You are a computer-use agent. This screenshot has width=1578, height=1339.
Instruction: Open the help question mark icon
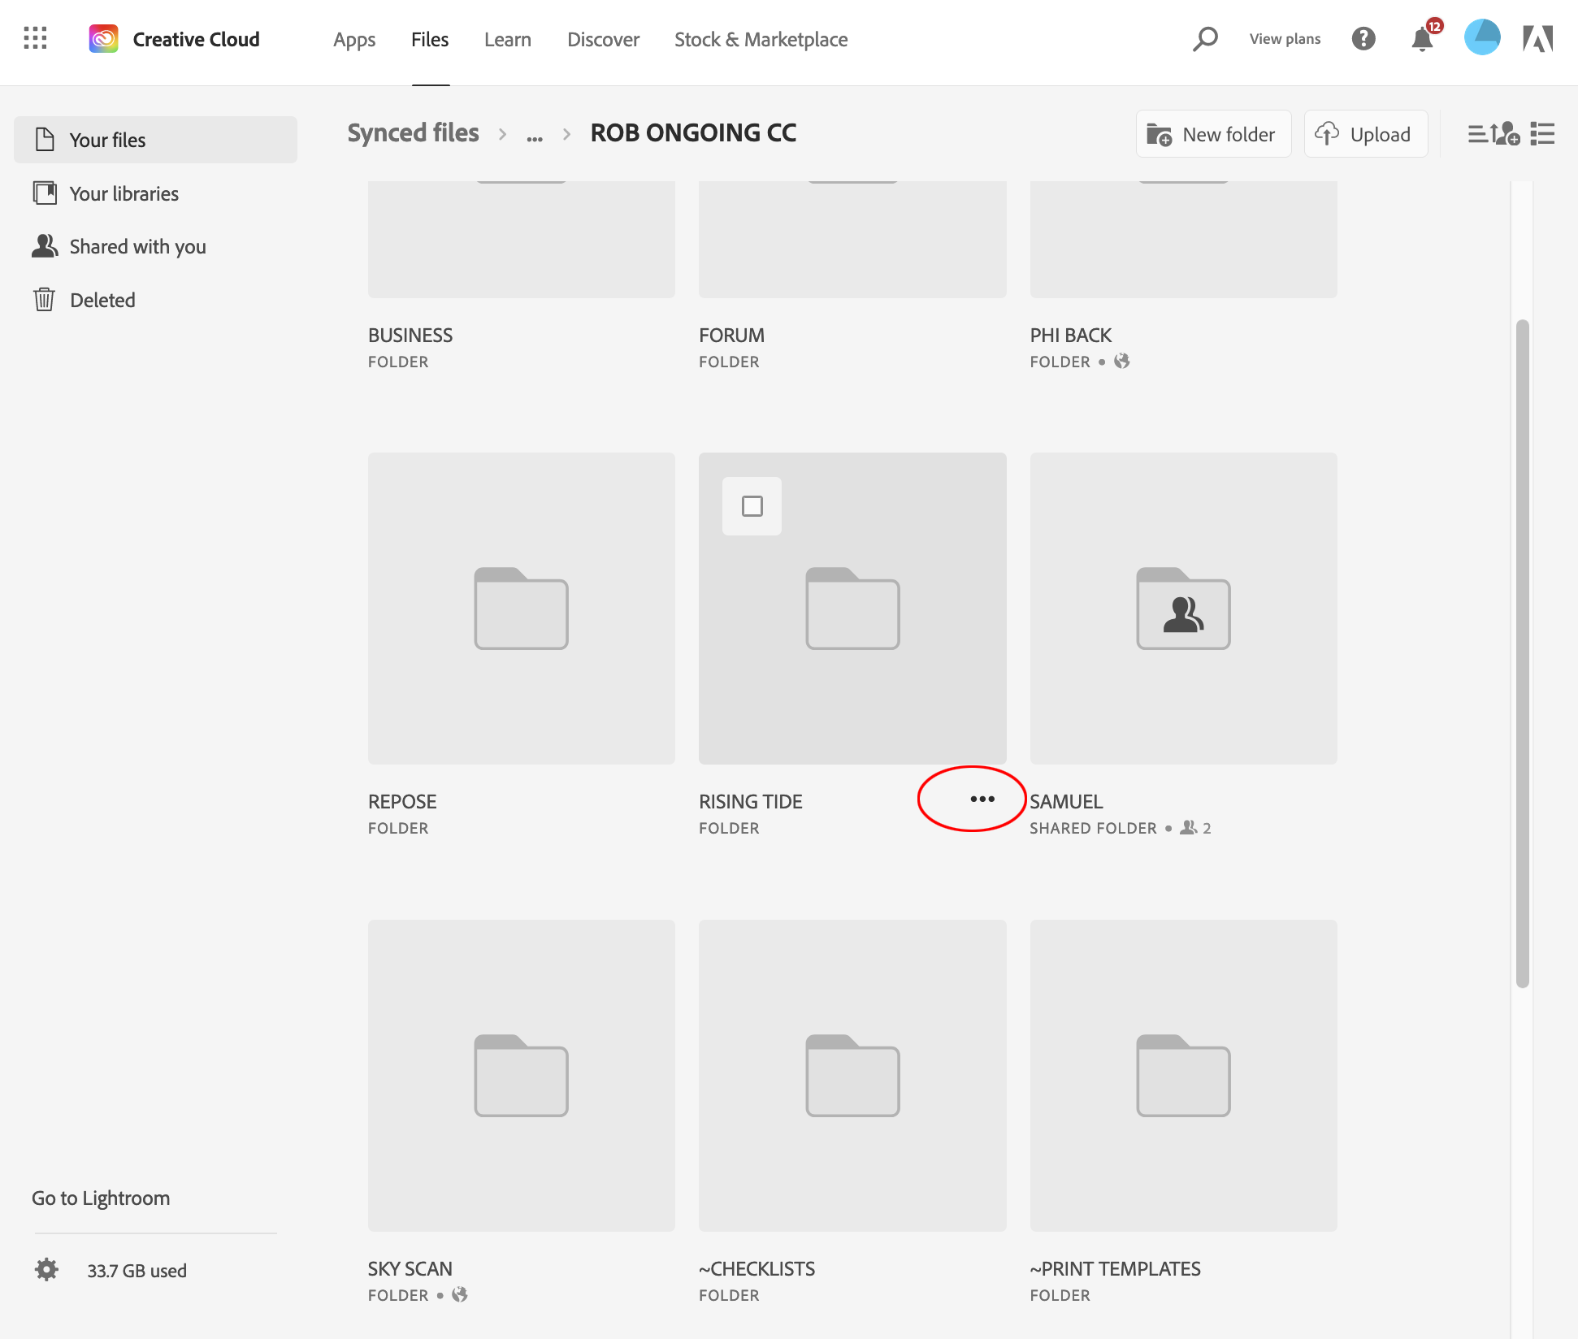(x=1363, y=38)
